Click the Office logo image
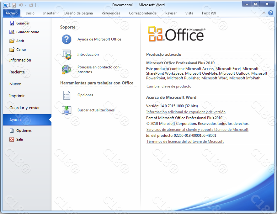This screenshot has width=277, height=214. pyautogui.click(x=177, y=34)
